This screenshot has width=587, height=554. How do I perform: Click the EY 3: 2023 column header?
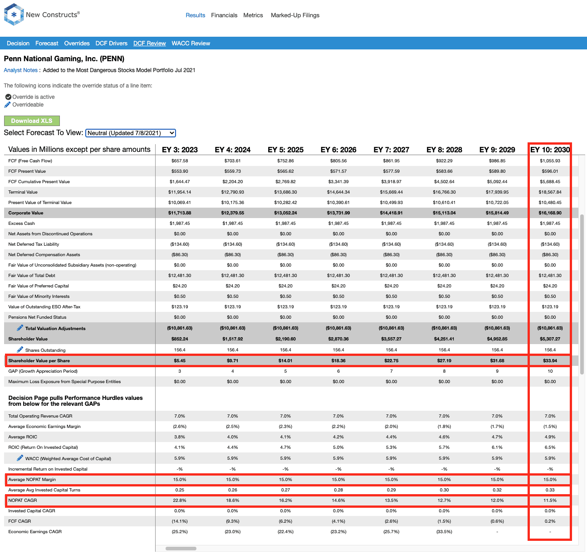[180, 150]
